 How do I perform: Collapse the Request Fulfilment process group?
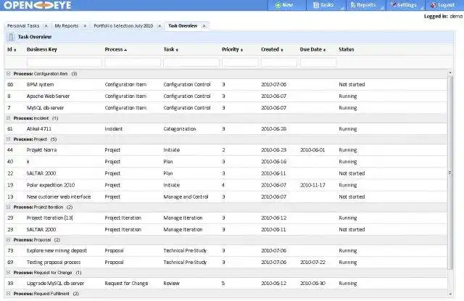click(9, 294)
